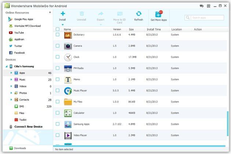Click the SMS icon in sidebar
Viewport: 231px width, 154px height.
(16, 106)
